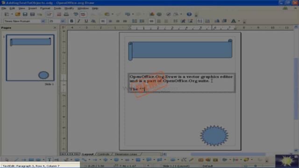
Task: Toggle Centered paragraph alignment
Action: tap(110, 21)
